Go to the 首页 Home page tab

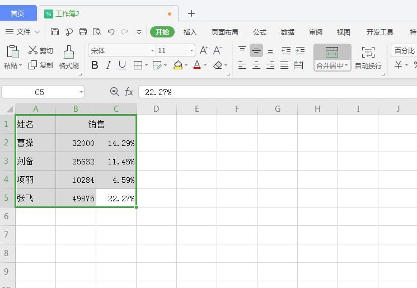tap(18, 13)
